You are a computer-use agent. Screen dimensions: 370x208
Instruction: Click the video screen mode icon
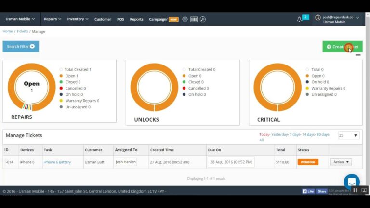pyautogui.click(x=364, y=190)
